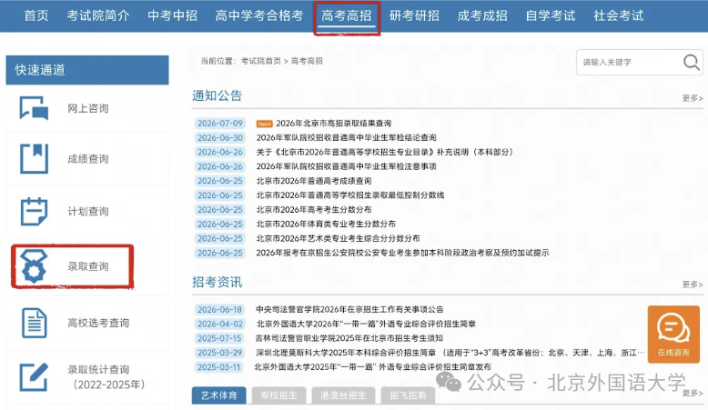The image size is (708, 410).
Task: Open 自学考试 navigation item
Action: [551, 15]
